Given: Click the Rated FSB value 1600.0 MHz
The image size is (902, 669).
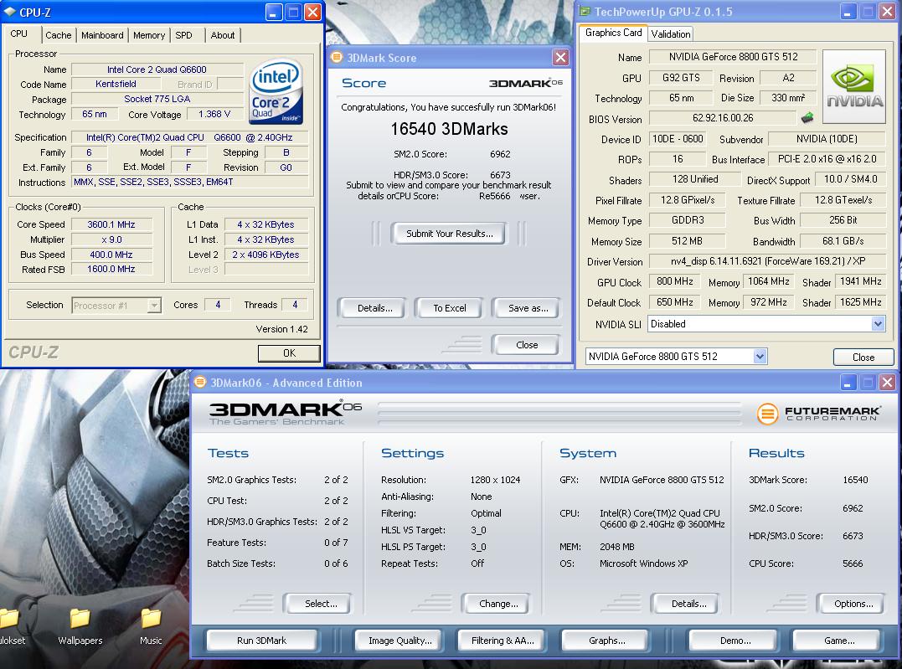Looking at the screenshot, I should [111, 270].
